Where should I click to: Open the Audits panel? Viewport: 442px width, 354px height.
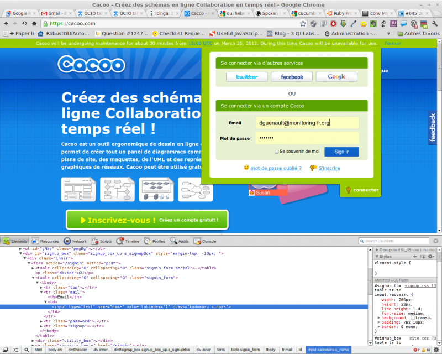point(179,241)
